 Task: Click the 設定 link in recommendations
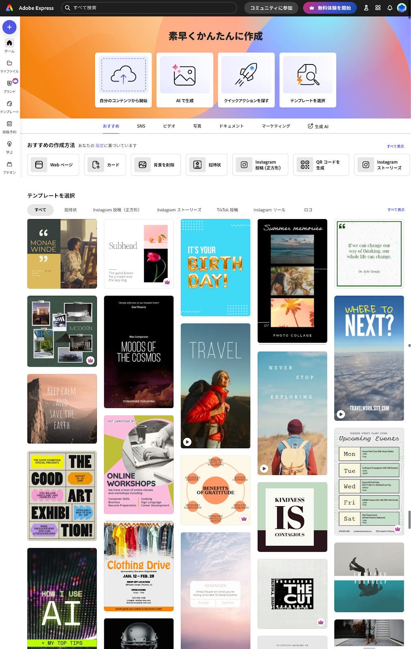[x=99, y=146]
